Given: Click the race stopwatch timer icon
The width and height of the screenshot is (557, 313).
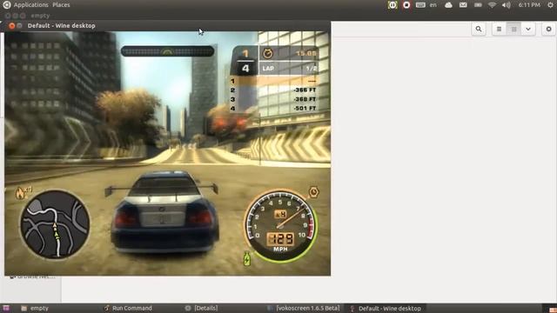Looking at the screenshot, I should coord(268,53).
